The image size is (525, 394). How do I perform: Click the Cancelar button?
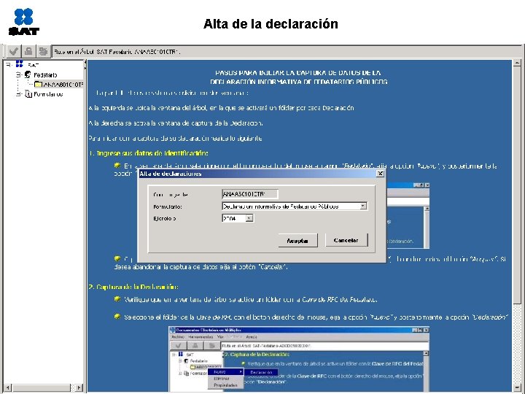[346, 240]
